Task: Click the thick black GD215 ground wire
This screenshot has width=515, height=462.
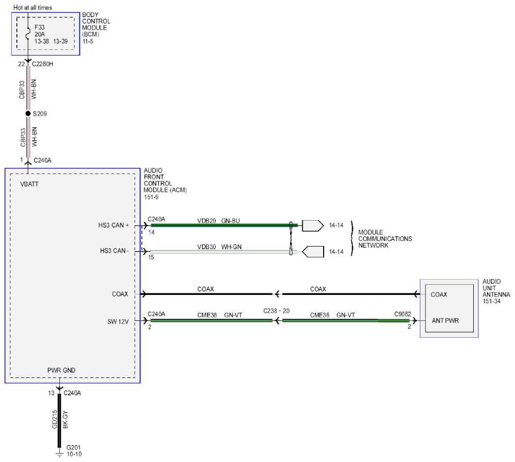Action: (60, 421)
